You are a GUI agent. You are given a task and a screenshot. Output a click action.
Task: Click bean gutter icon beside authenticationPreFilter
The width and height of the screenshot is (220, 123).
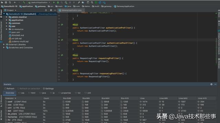[62, 25]
